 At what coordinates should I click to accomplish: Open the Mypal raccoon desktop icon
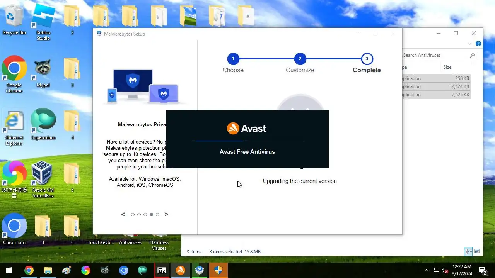(x=43, y=72)
